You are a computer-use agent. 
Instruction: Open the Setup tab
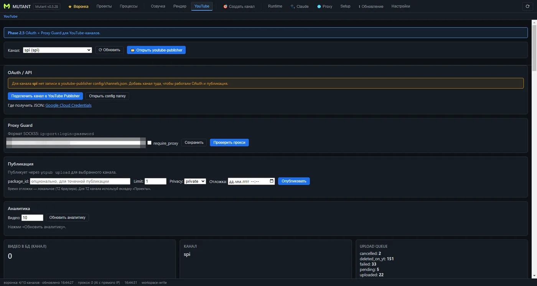click(345, 7)
